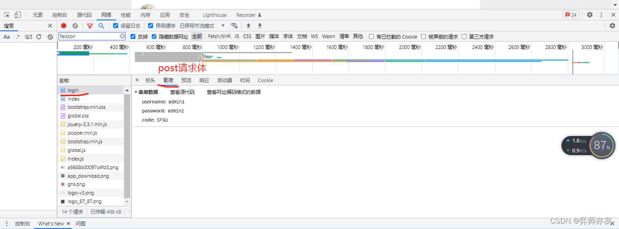The height and width of the screenshot is (229, 619).
Task: Click view source link in payload
Action: coord(182,92)
